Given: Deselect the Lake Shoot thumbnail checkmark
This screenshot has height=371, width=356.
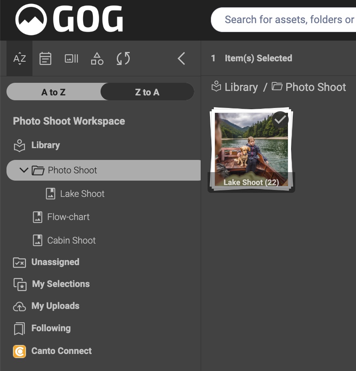Looking at the screenshot, I should [280, 120].
